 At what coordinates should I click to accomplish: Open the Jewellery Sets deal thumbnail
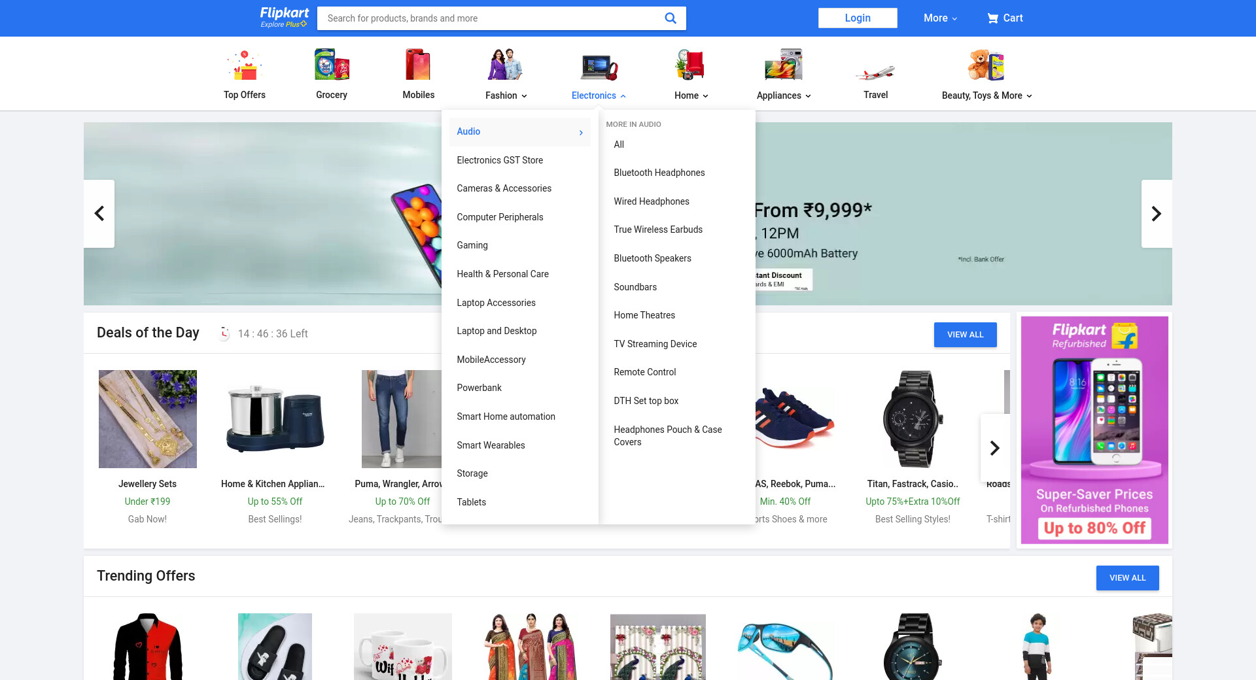[x=148, y=419]
